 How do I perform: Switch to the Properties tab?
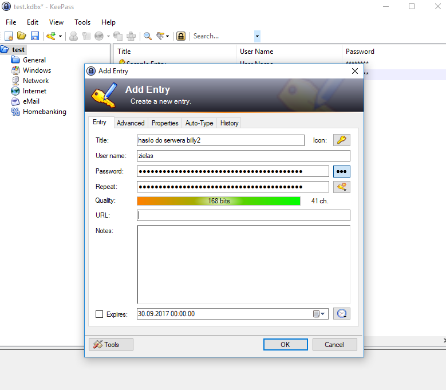point(165,123)
